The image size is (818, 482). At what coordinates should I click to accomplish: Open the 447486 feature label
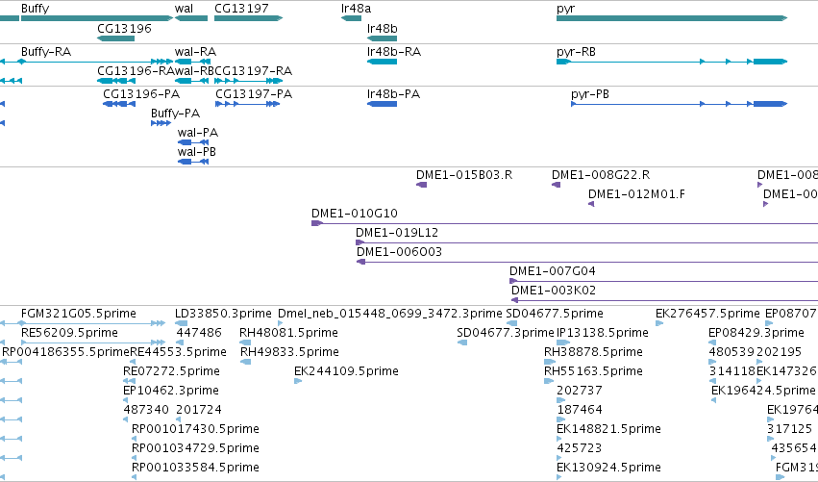tap(199, 333)
